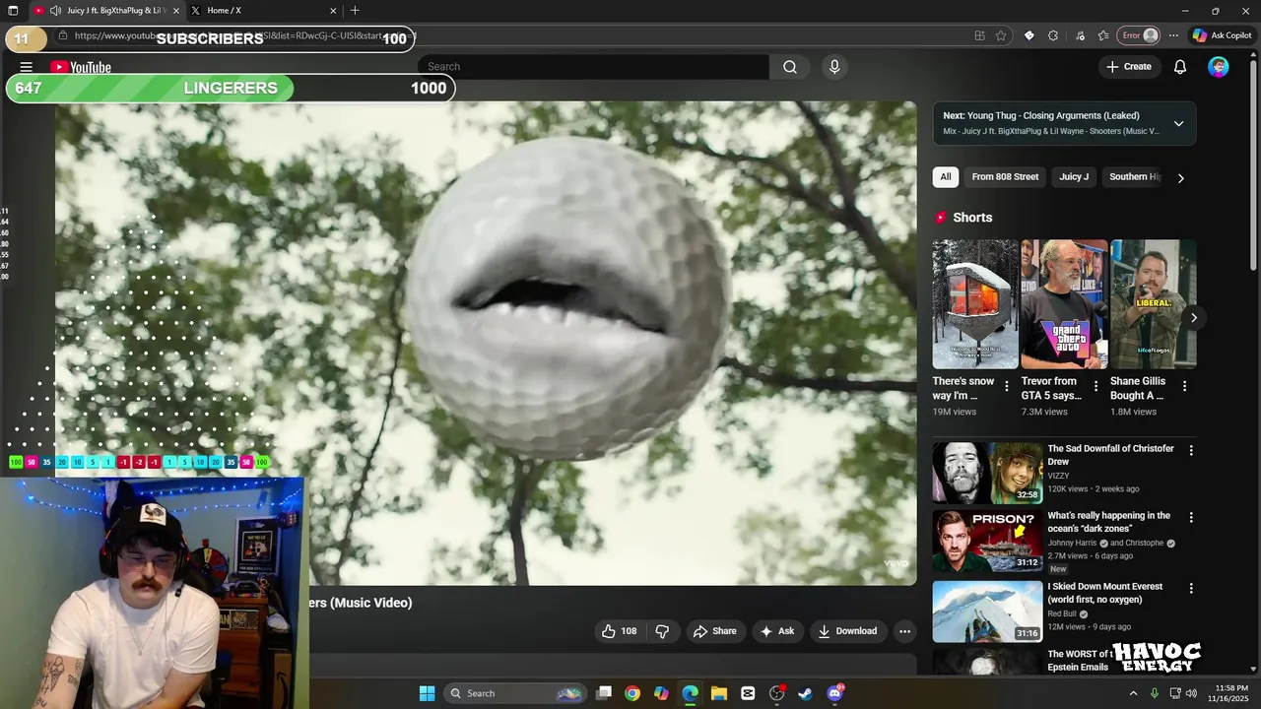Screen dimensions: 1261x709
Task: Show next Shorts with the arrow
Action: coord(1194,317)
